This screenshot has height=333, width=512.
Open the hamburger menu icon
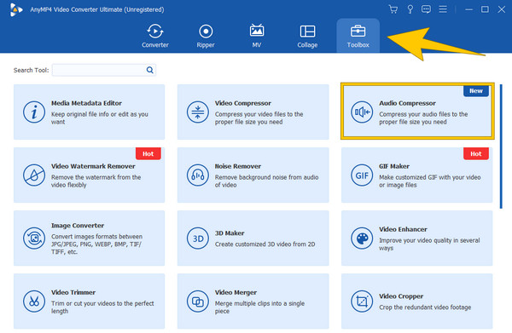443,9
